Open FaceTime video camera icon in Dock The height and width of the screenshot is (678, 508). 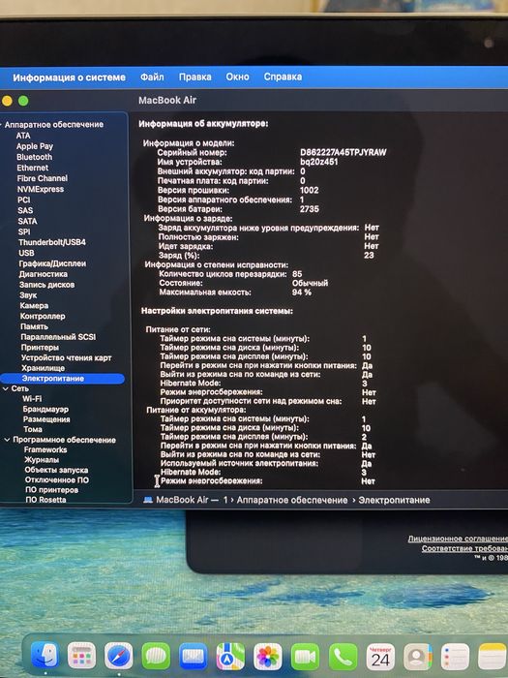(305, 657)
